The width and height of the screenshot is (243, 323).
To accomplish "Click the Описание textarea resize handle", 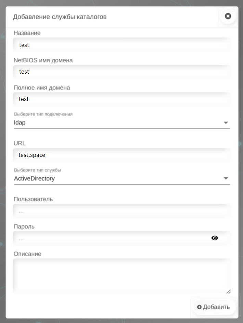I will [228, 291].
